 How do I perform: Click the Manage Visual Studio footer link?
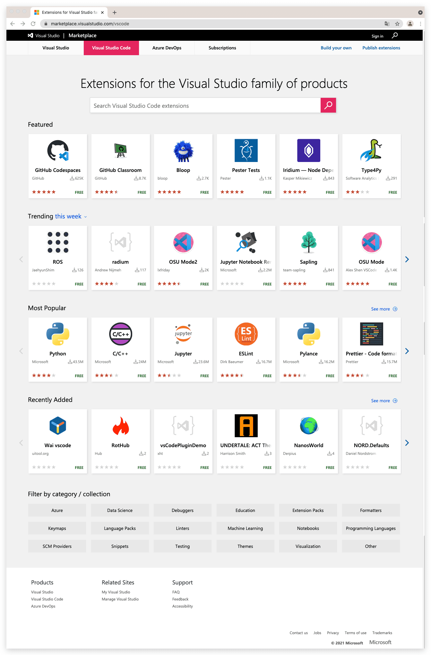pyautogui.click(x=120, y=599)
